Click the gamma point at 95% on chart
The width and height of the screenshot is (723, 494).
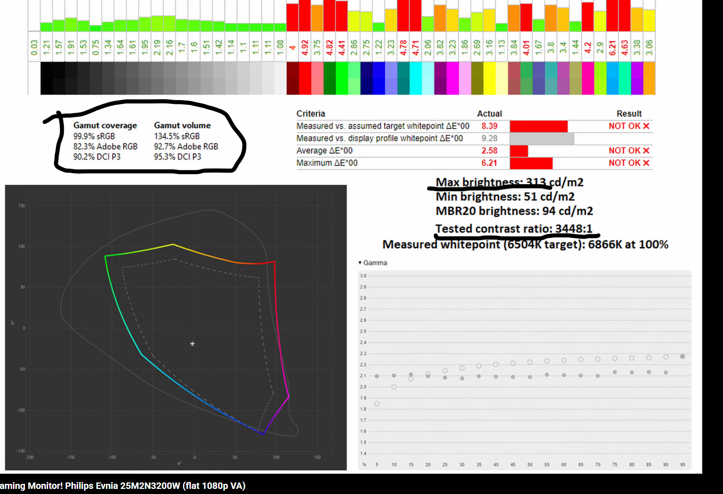(682, 356)
